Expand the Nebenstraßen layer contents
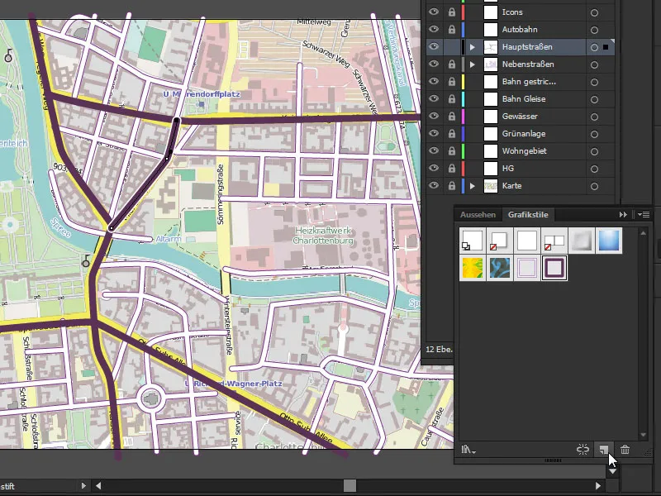661x496 pixels. tap(473, 64)
